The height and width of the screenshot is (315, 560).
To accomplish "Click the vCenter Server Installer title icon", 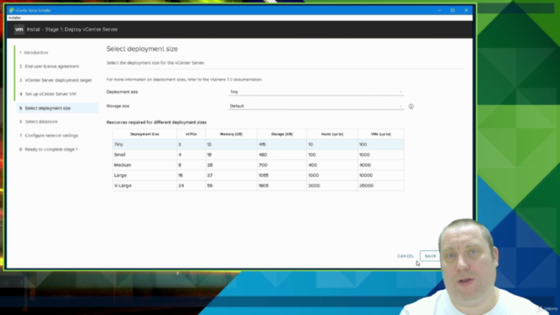I will (11, 10).
